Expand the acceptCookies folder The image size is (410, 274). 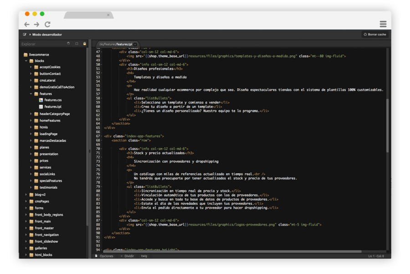coord(31,67)
